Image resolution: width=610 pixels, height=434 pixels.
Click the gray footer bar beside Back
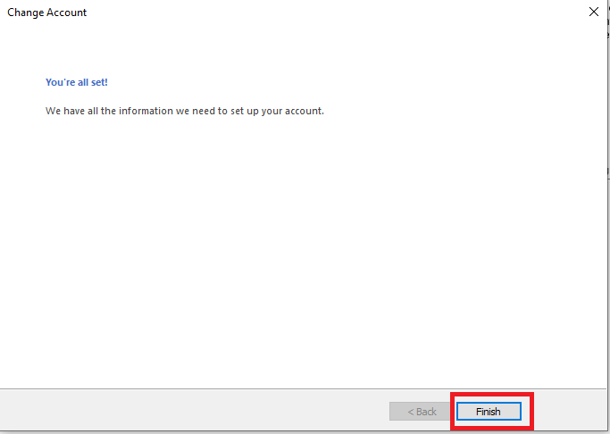[x=195, y=410]
